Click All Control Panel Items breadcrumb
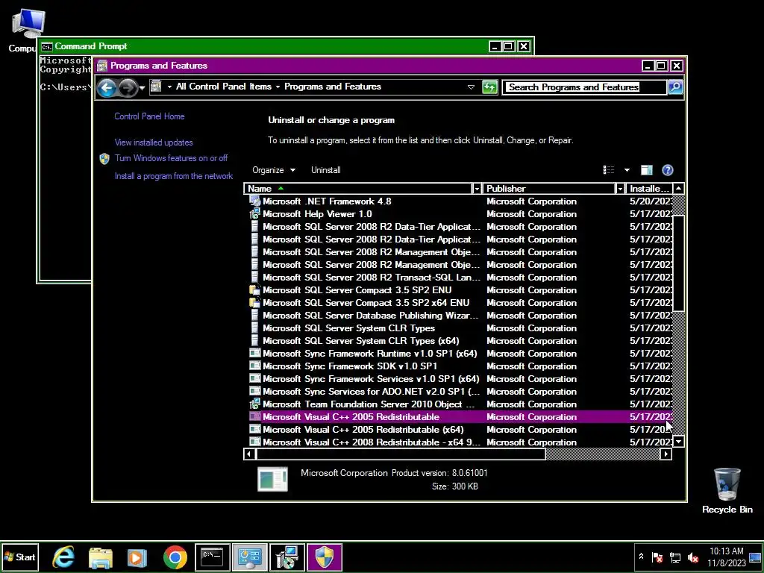Viewport: 764px width, 573px height. click(224, 87)
